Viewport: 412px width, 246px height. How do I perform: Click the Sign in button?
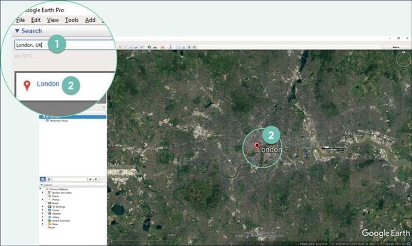(x=396, y=47)
